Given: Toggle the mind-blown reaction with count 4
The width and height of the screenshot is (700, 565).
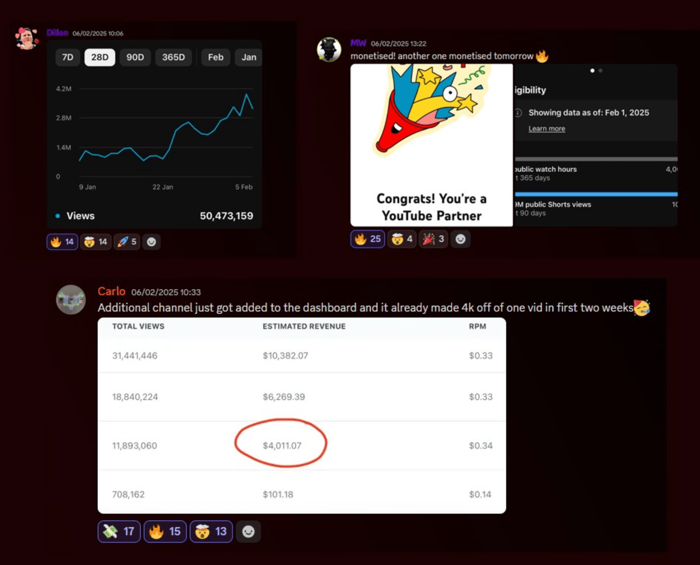Looking at the screenshot, I should coord(402,239).
